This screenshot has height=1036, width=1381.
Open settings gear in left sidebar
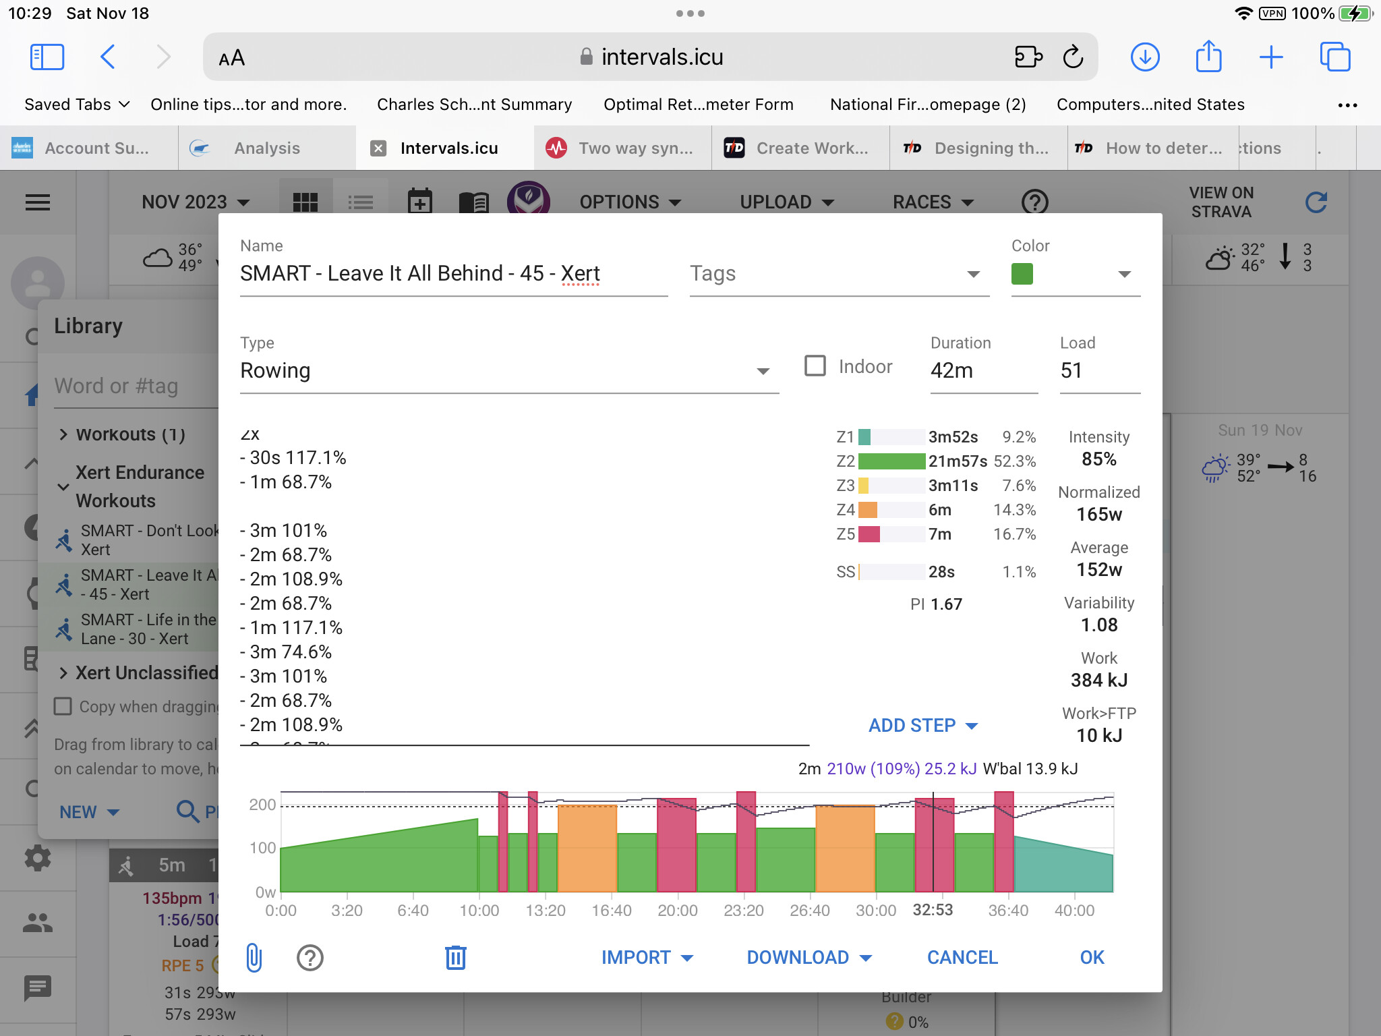(x=38, y=858)
